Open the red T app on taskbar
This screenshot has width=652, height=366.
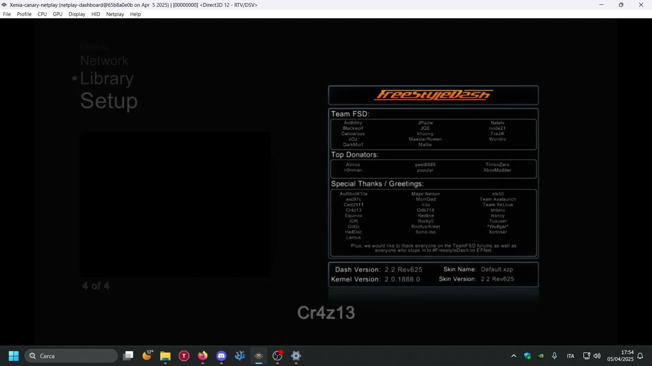(184, 356)
